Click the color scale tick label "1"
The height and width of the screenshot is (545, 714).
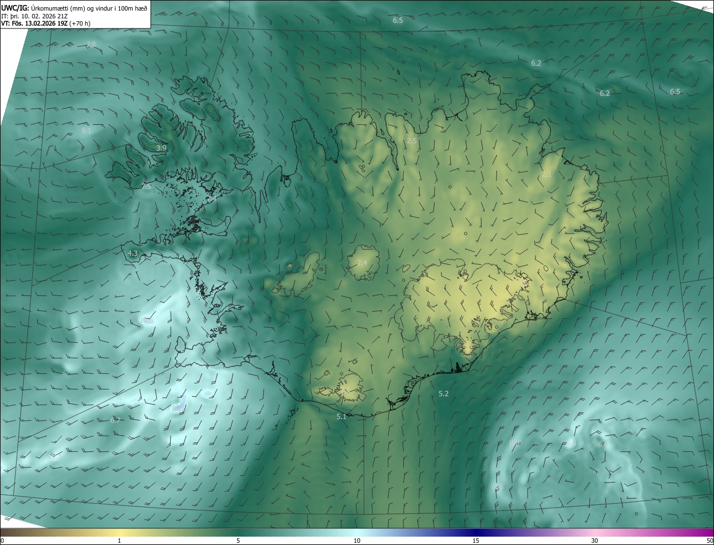[119, 541]
